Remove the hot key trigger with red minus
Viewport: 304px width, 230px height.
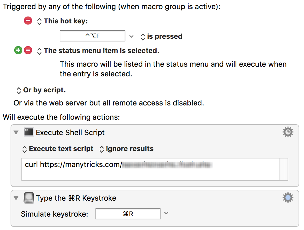tap(28, 21)
